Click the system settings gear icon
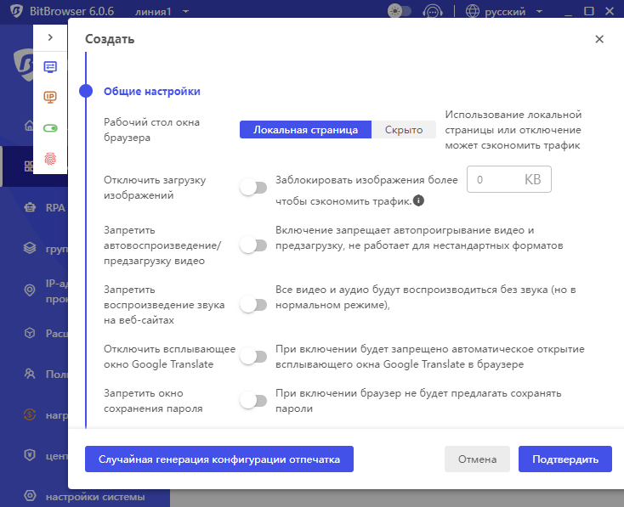Viewport: 624px width, 507px height. click(30, 496)
